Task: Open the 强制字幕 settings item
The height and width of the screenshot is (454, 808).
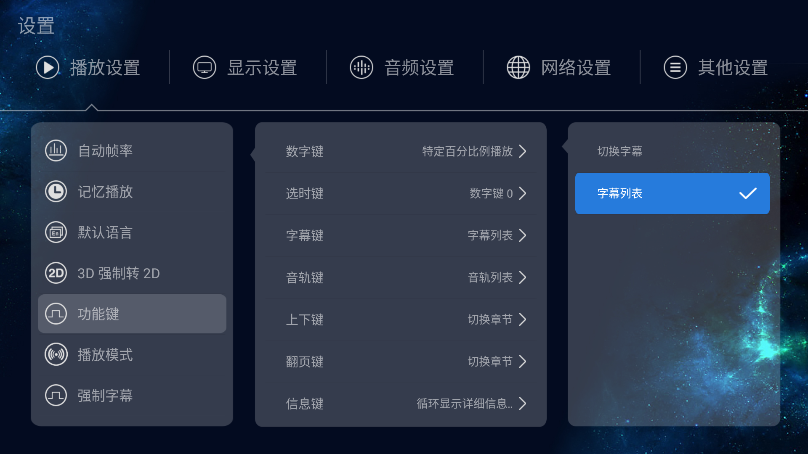Action: (132, 396)
